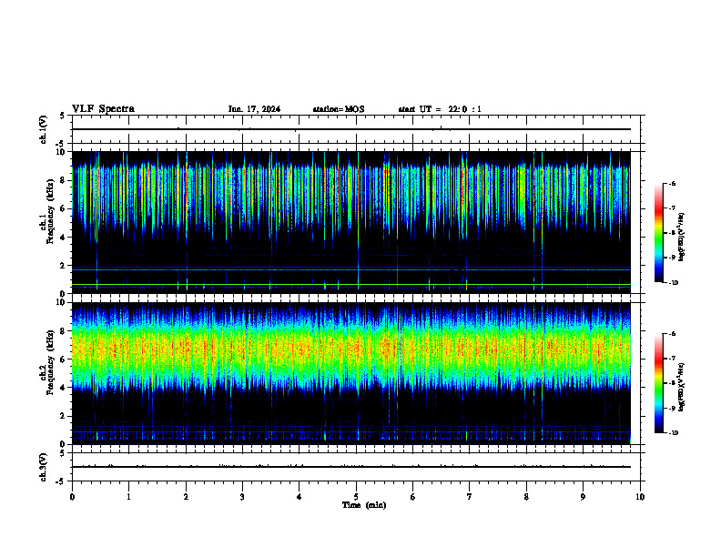Image resolution: width=721 pixels, height=557 pixels.
Task: Click the "-6" label on ch.1 colorbar
Action: click(x=672, y=183)
